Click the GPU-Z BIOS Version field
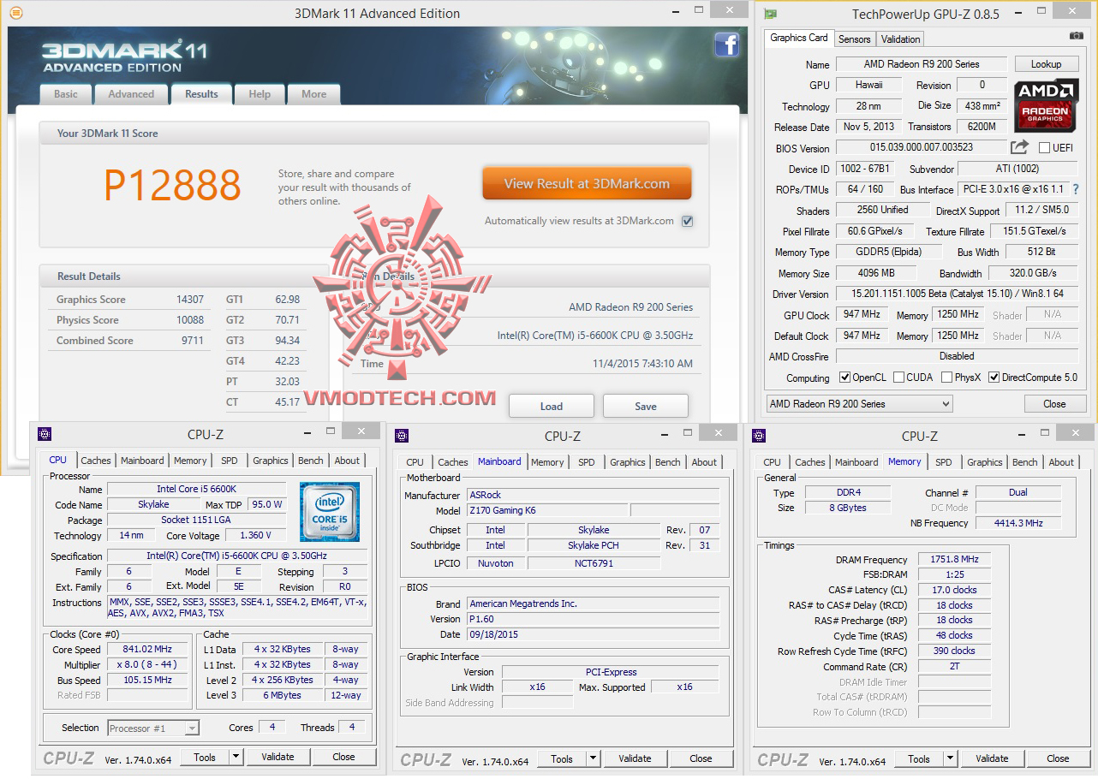 pyautogui.click(x=922, y=147)
